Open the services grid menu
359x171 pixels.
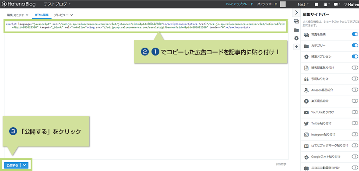[327, 4]
